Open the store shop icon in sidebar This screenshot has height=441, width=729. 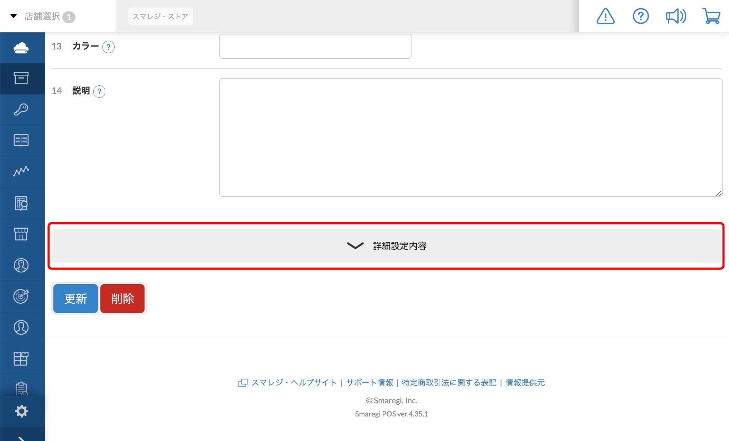click(x=21, y=234)
